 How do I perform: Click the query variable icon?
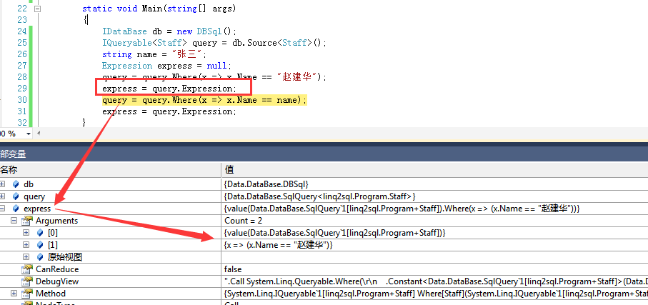pos(16,196)
